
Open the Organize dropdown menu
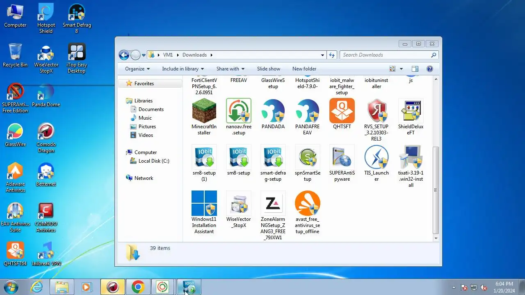tap(137, 69)
